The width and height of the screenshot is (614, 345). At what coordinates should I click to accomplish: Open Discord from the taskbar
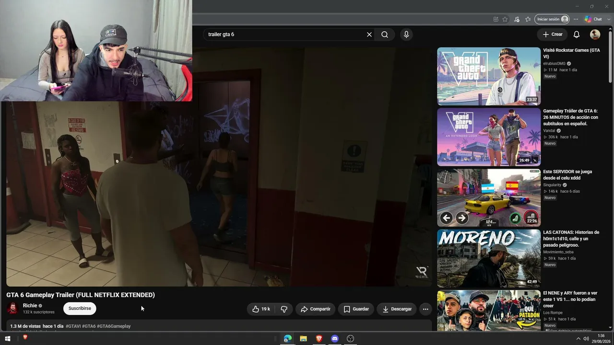pyautogui.click(x=335, y=339)
